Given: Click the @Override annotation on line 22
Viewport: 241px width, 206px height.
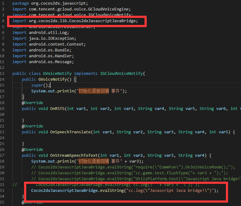Looking at the screenshot, I should 32,126.
